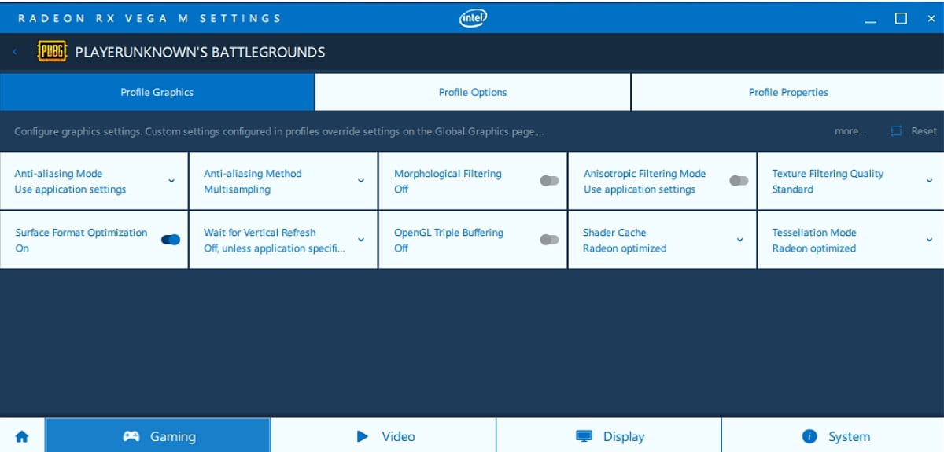
Task: Go to the Display section
Action: click(x=609, y=436)
